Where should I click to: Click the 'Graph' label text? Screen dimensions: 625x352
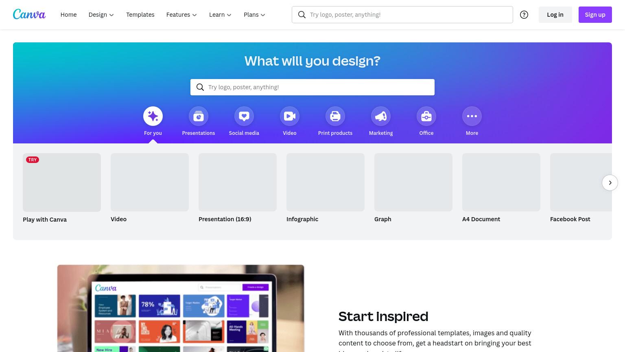tap(383, 219)
